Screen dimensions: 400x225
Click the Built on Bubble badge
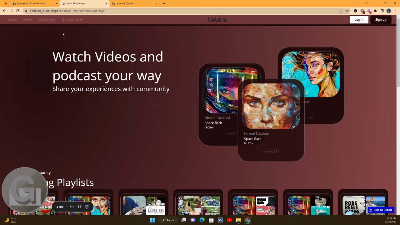[x=381, y=210]
